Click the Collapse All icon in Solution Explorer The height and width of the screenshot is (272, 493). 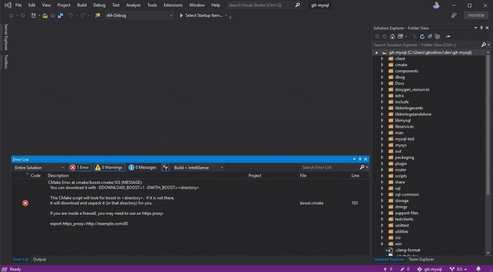click(x=430, y=37)
